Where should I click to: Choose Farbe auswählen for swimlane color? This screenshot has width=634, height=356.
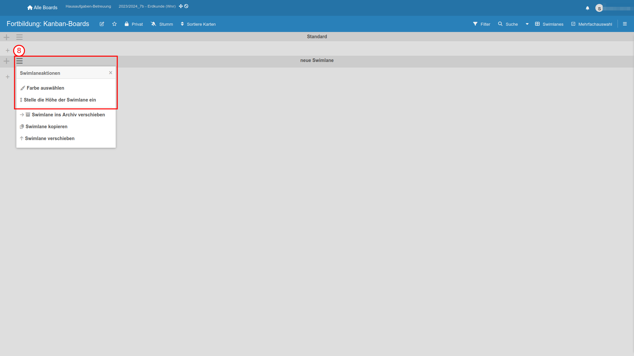pyautogui.click(x=45, y=88)
